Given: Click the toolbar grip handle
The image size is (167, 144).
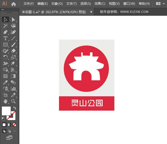Looking at the screenshot, I should (x=9, y=13).
